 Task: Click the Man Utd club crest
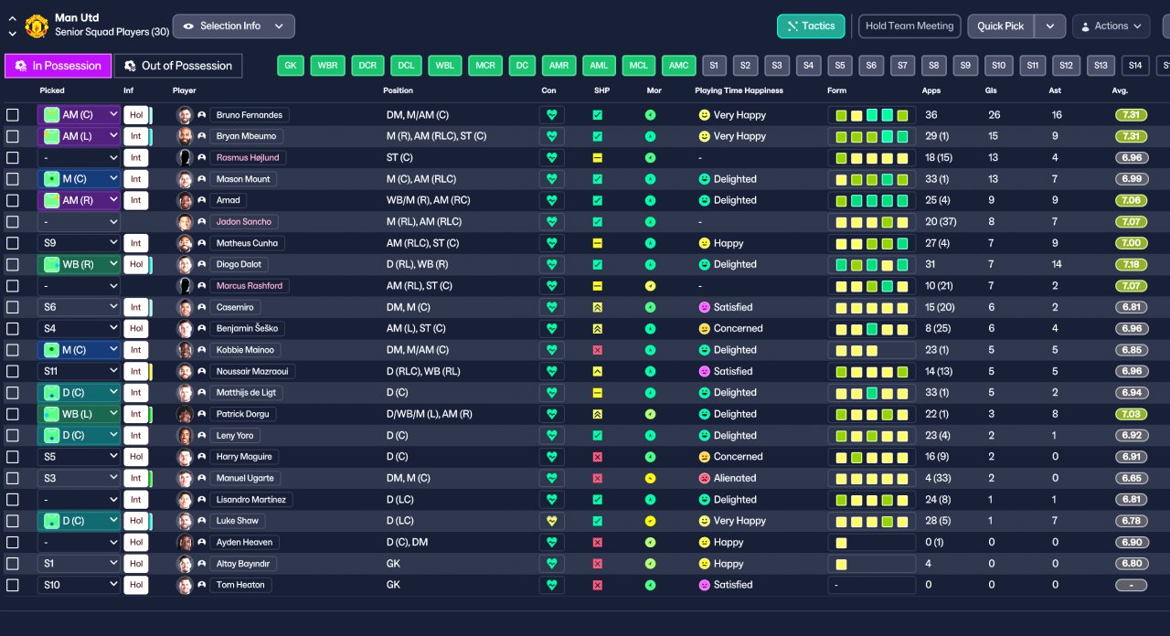(x=37, y=26)
